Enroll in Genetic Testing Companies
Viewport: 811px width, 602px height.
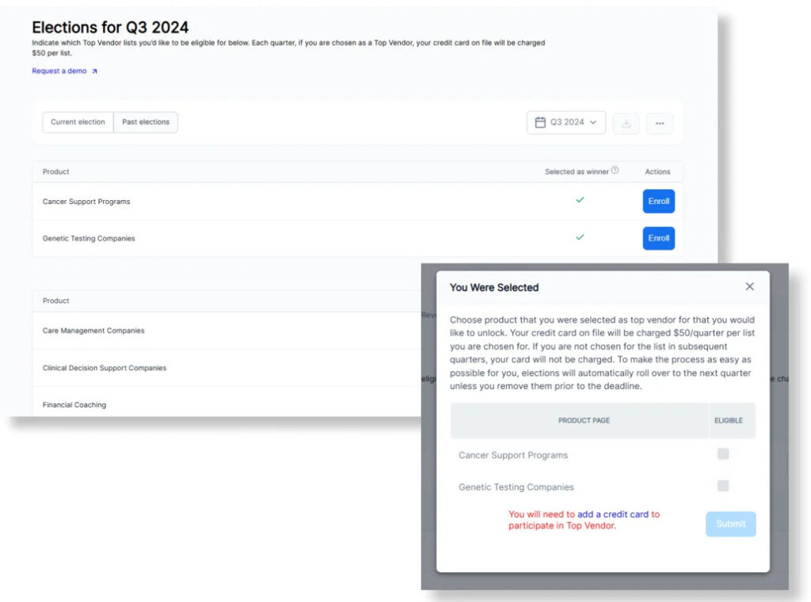[658, 238]
